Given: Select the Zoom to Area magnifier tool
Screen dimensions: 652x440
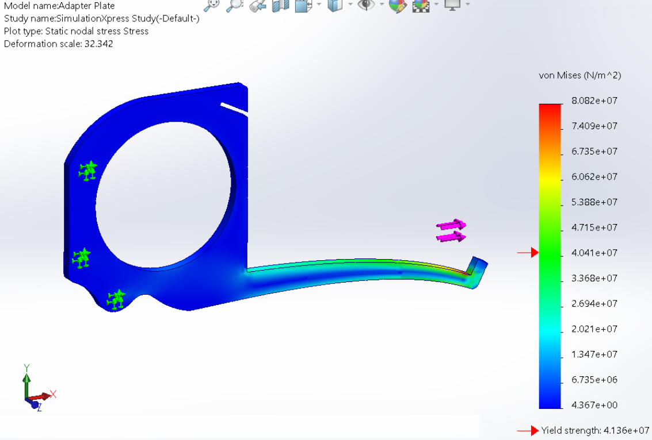Looking at the screenshot, I should [x=234, y=5].
